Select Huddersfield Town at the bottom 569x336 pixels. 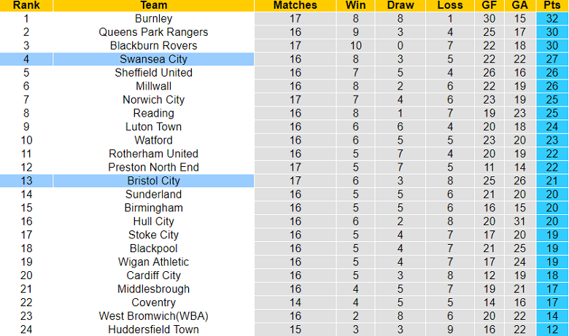pos(153,329)
